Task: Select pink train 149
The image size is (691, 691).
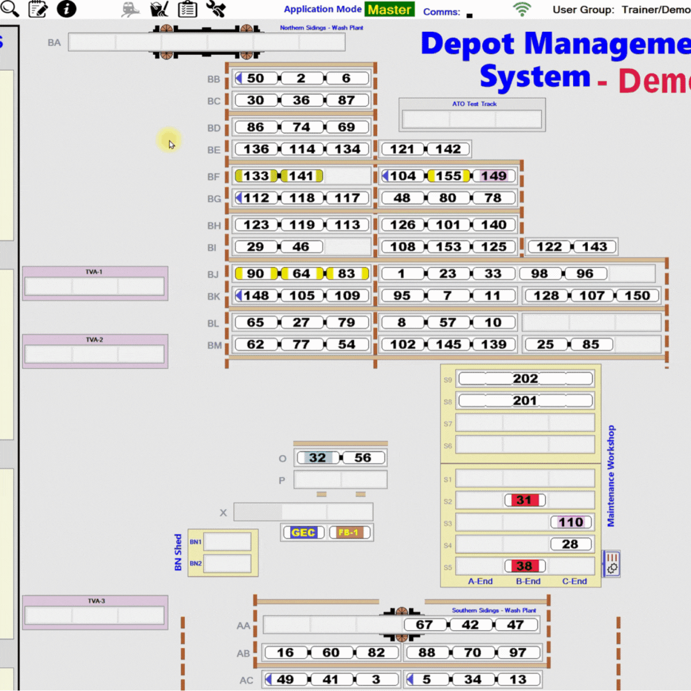Action: click(494, 176)
